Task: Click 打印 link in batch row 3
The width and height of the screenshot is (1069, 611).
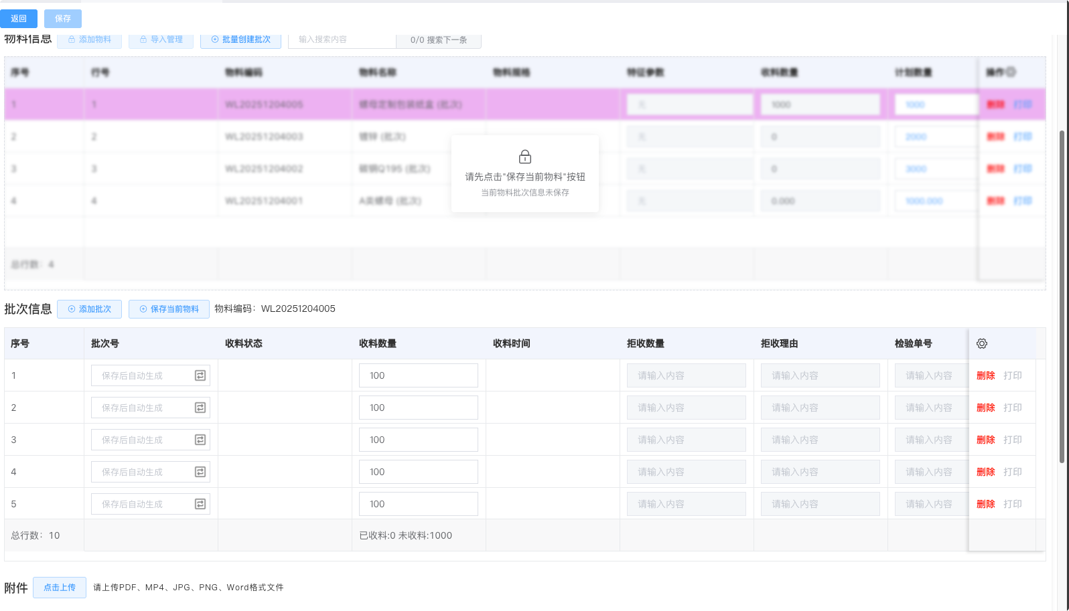Action: click(x=1012, y=440)
